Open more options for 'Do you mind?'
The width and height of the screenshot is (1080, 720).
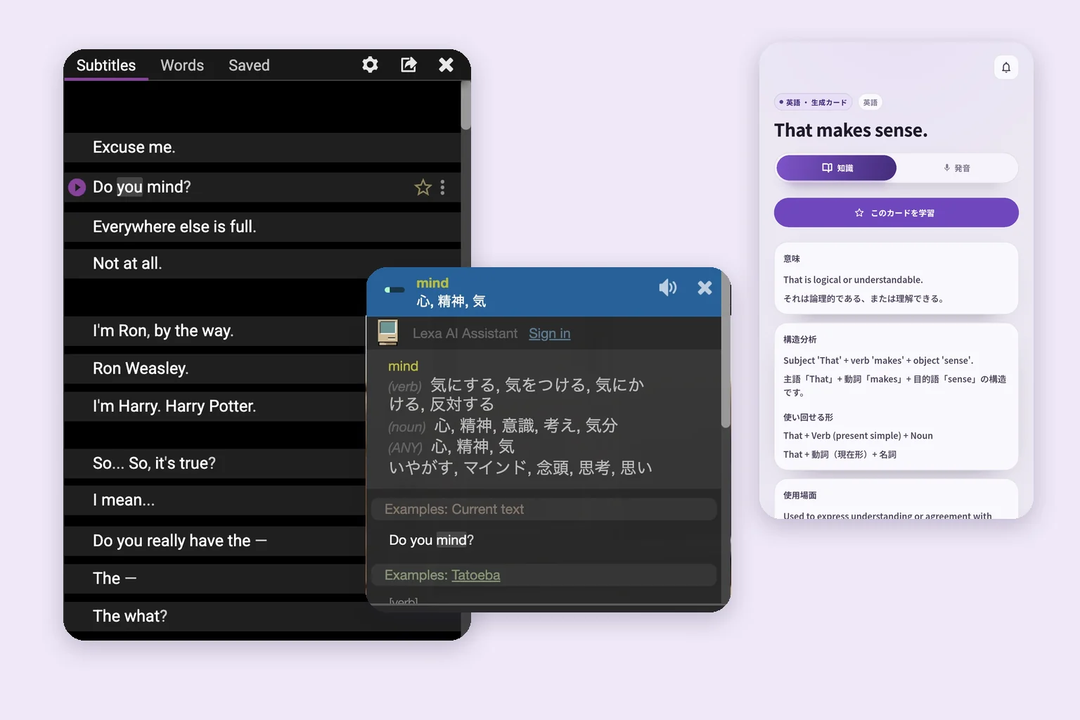[x=442, y=188]
